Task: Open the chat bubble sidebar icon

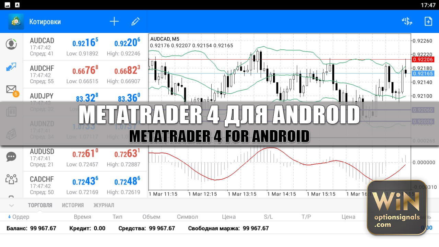Action: pyautogui.click(x=11, y=157)
